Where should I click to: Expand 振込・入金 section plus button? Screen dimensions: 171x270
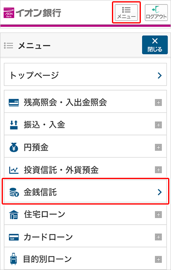tap(158, 125)
